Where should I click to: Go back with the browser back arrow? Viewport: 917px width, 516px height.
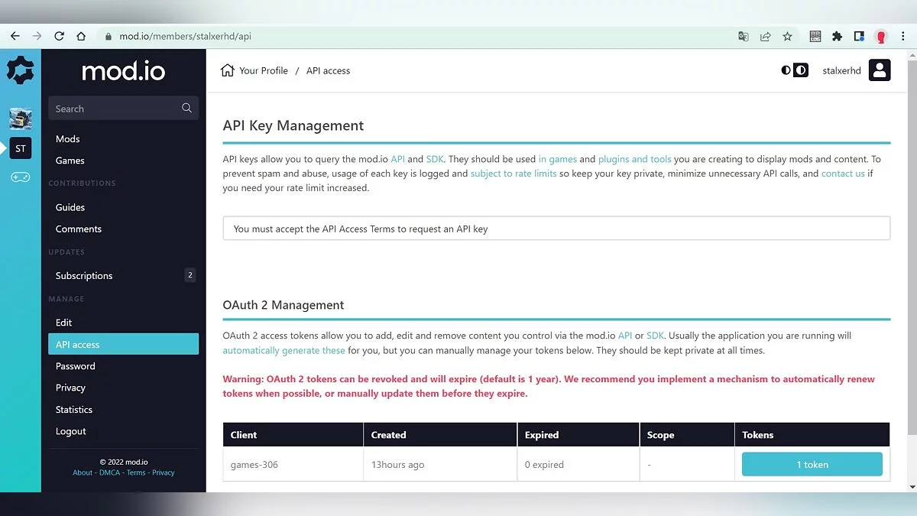[x=15, y=36]
